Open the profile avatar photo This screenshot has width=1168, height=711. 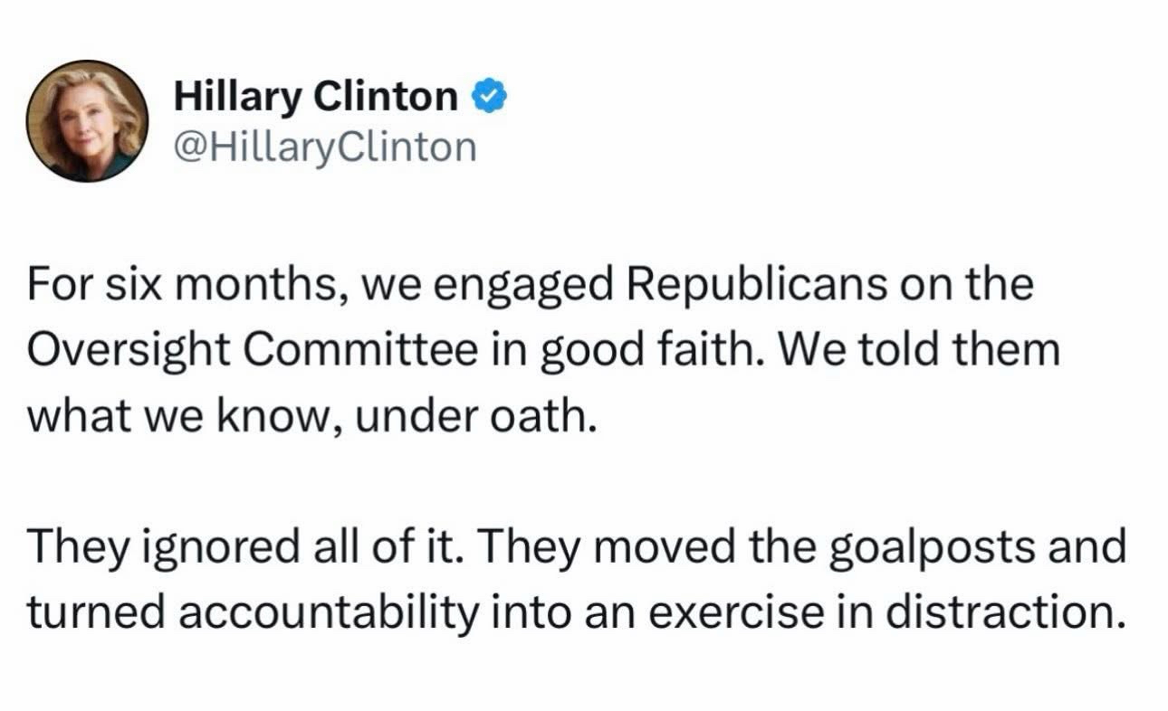(87, 122)
